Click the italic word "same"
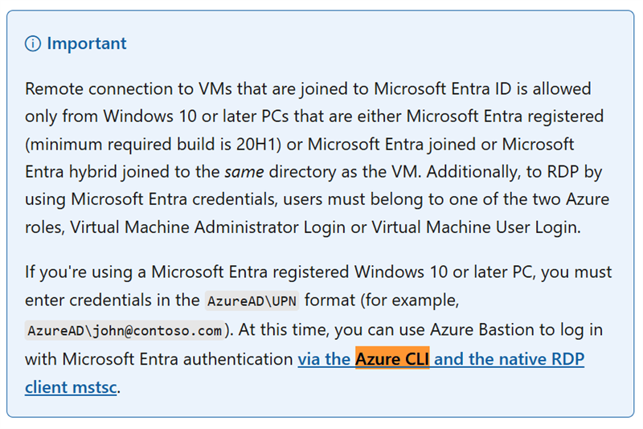 [x=244, y=172]
